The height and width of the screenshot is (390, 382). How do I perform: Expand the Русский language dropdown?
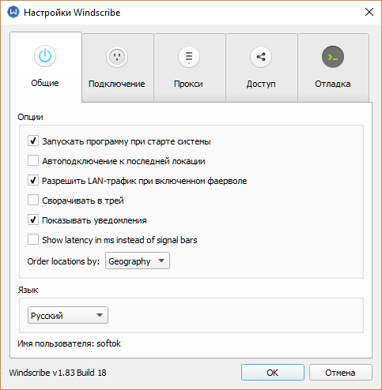68,315
